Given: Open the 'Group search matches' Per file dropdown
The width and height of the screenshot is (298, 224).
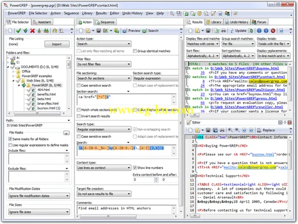Looking at the screenshot, I should point(238,44).
